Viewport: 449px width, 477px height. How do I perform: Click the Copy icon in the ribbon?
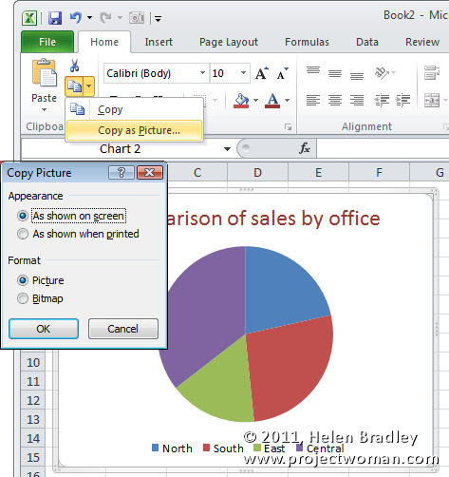point(74,86)
